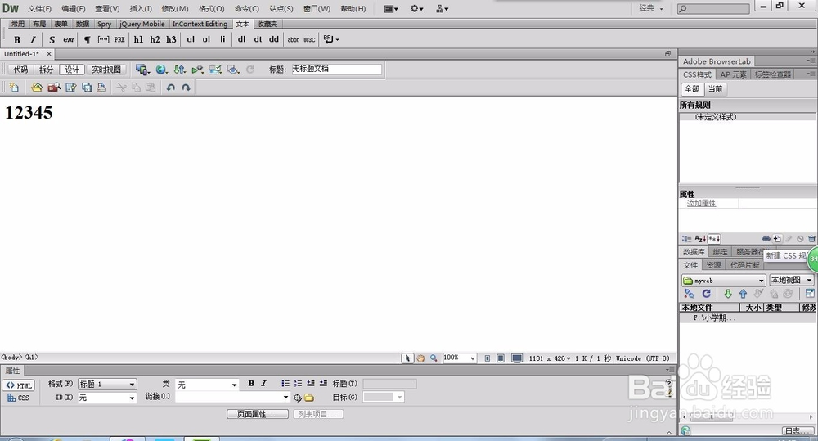Apply Bold from the text insert bar
Image resolution: width=818 pixels, height=441 pixels.
click(x=16, y=39)
